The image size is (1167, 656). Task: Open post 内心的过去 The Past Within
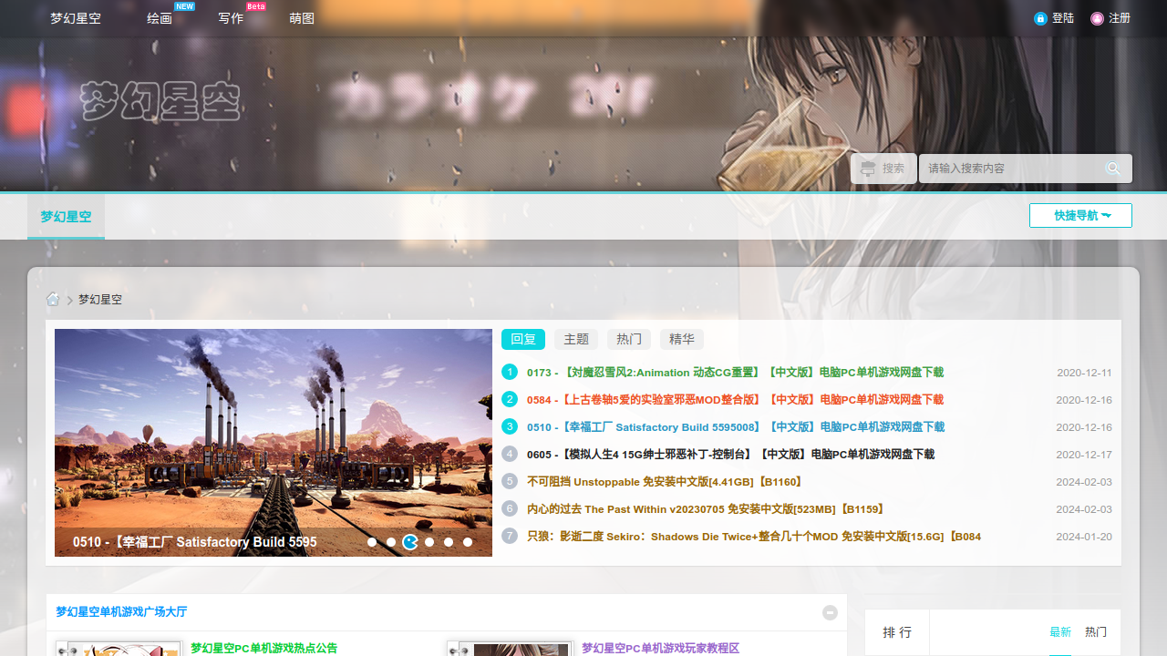coord(707,509)
